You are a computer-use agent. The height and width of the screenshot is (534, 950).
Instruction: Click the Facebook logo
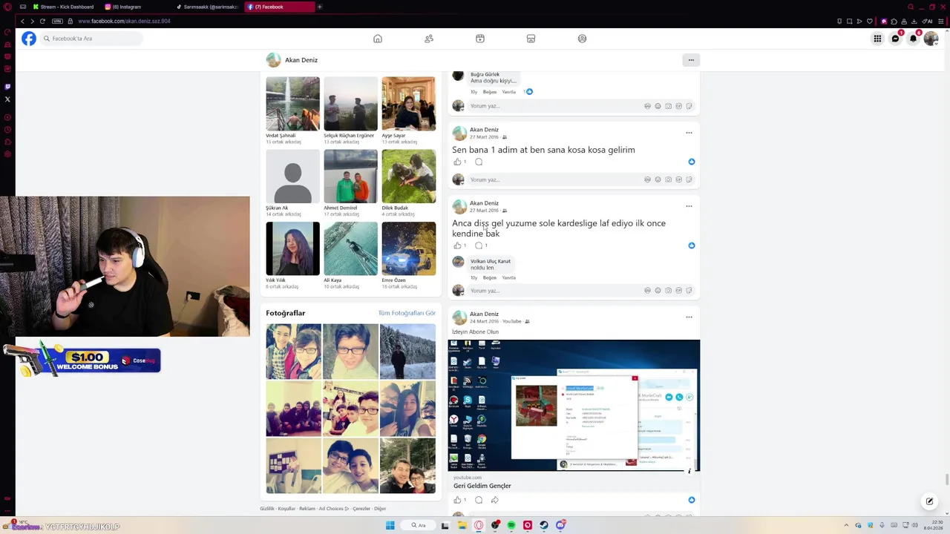click(28, 39)
